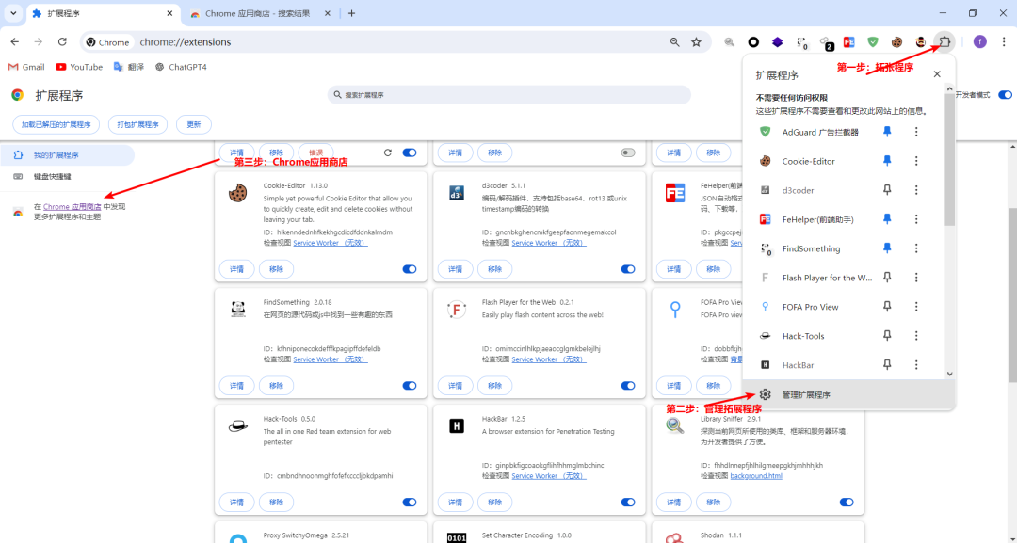Viewport: 1017px width, 543px height.
Task: Click the purple stacked-layers extension icon
Action: point(777,42)
